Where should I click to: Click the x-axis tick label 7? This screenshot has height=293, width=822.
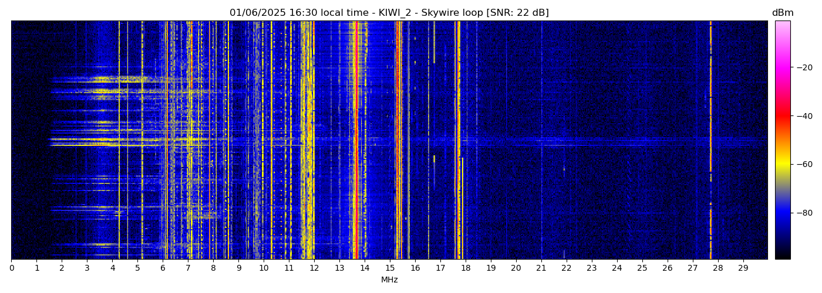click(188, 268)
